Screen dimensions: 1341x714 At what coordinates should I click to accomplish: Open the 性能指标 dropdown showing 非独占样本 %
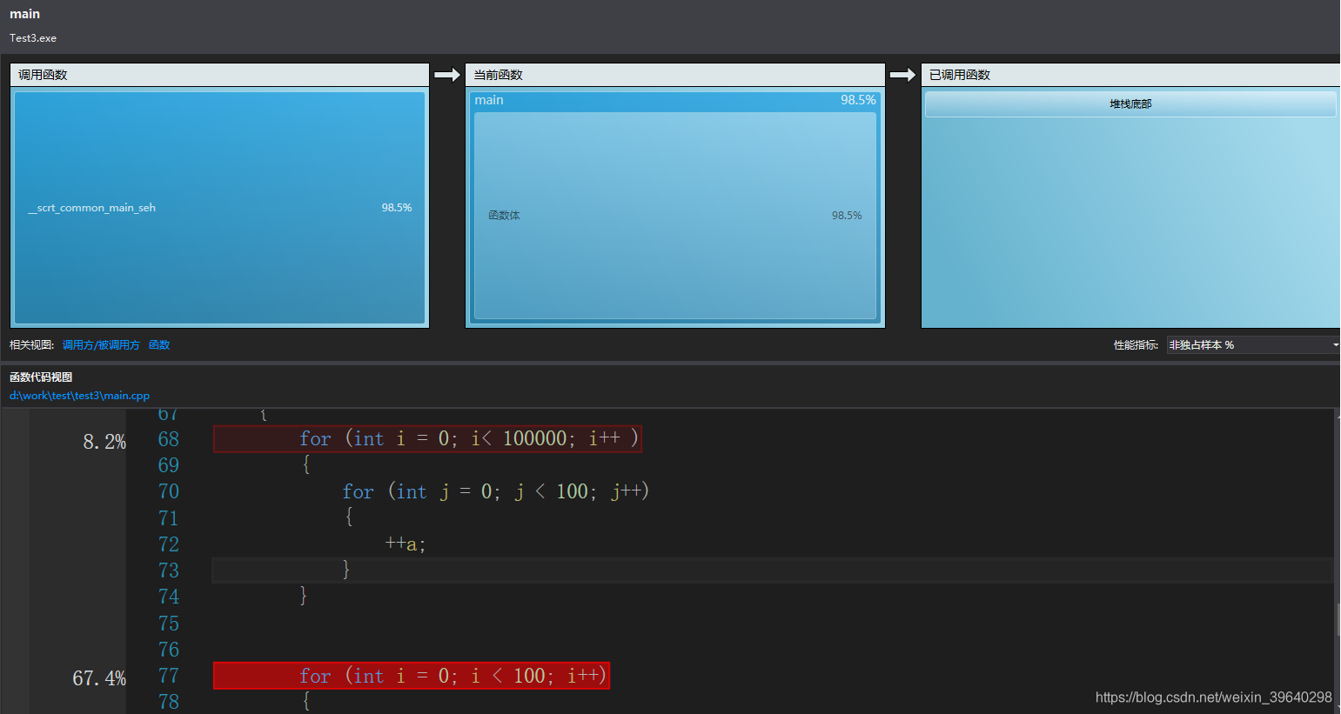[1253, 345]
